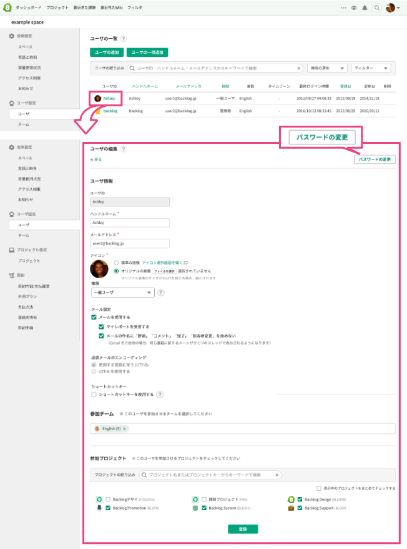Image resolution: width=407 pixels, height=549 pixels.
Task: Check the BacklogデザインBLGDSN project checkbox
Action: 108,500
